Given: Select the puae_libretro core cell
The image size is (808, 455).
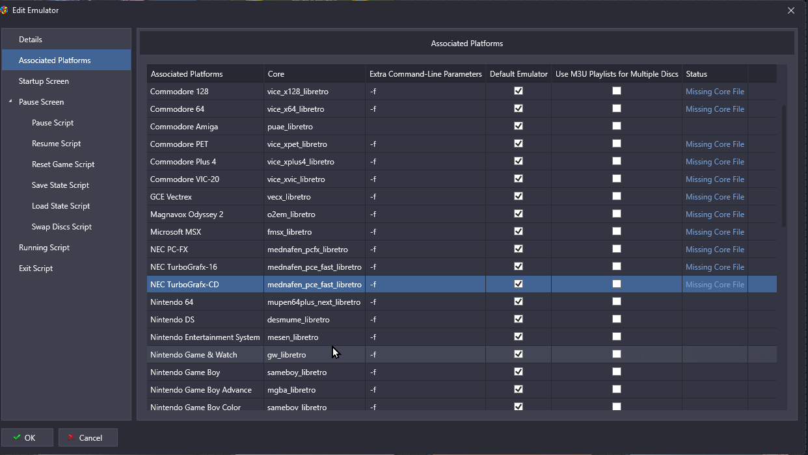Looking at the screenshot, I should pyautogui.click(x=314, y=127).
